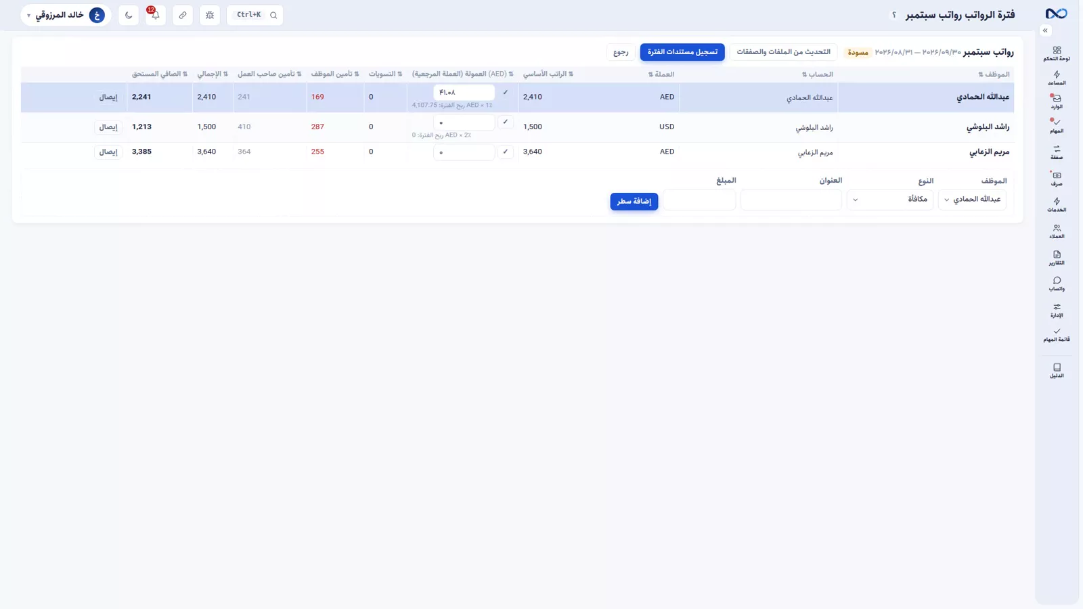Viewport: 1083px width, 609px height.
Task: Expand the النوع type dropdown showing مكافأة
Action: click(890, 200)
